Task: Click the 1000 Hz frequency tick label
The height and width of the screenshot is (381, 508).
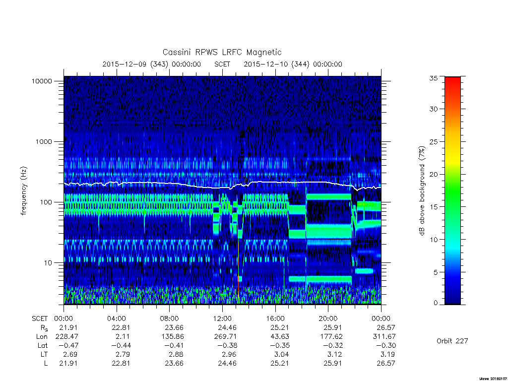Action: pos(44,142)
